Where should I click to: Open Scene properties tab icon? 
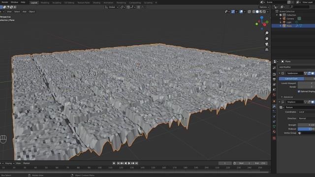point(274,89)
